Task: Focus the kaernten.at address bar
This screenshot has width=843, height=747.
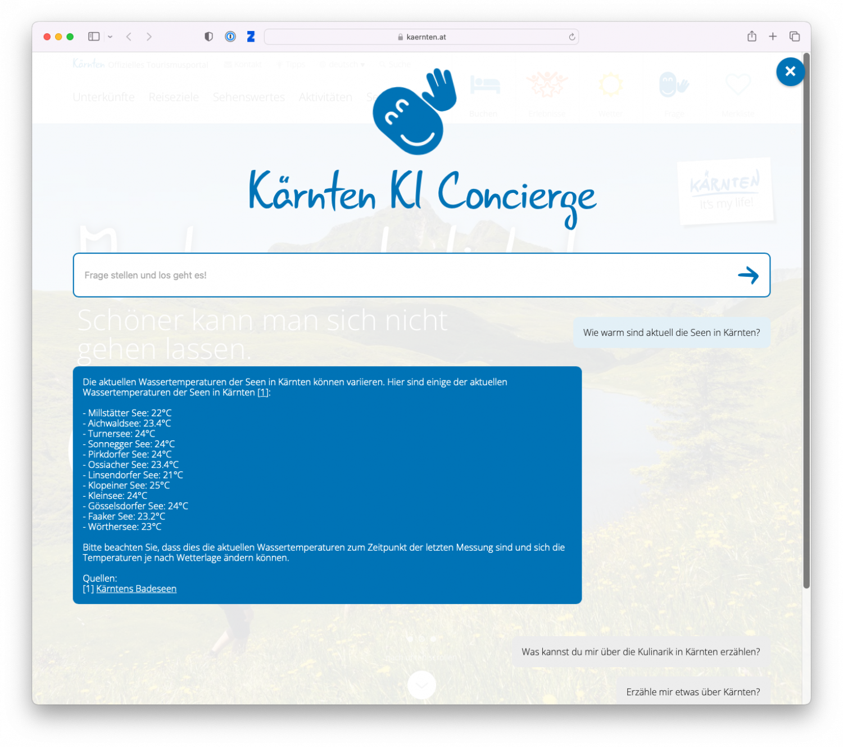Action: tap(422, 37)
